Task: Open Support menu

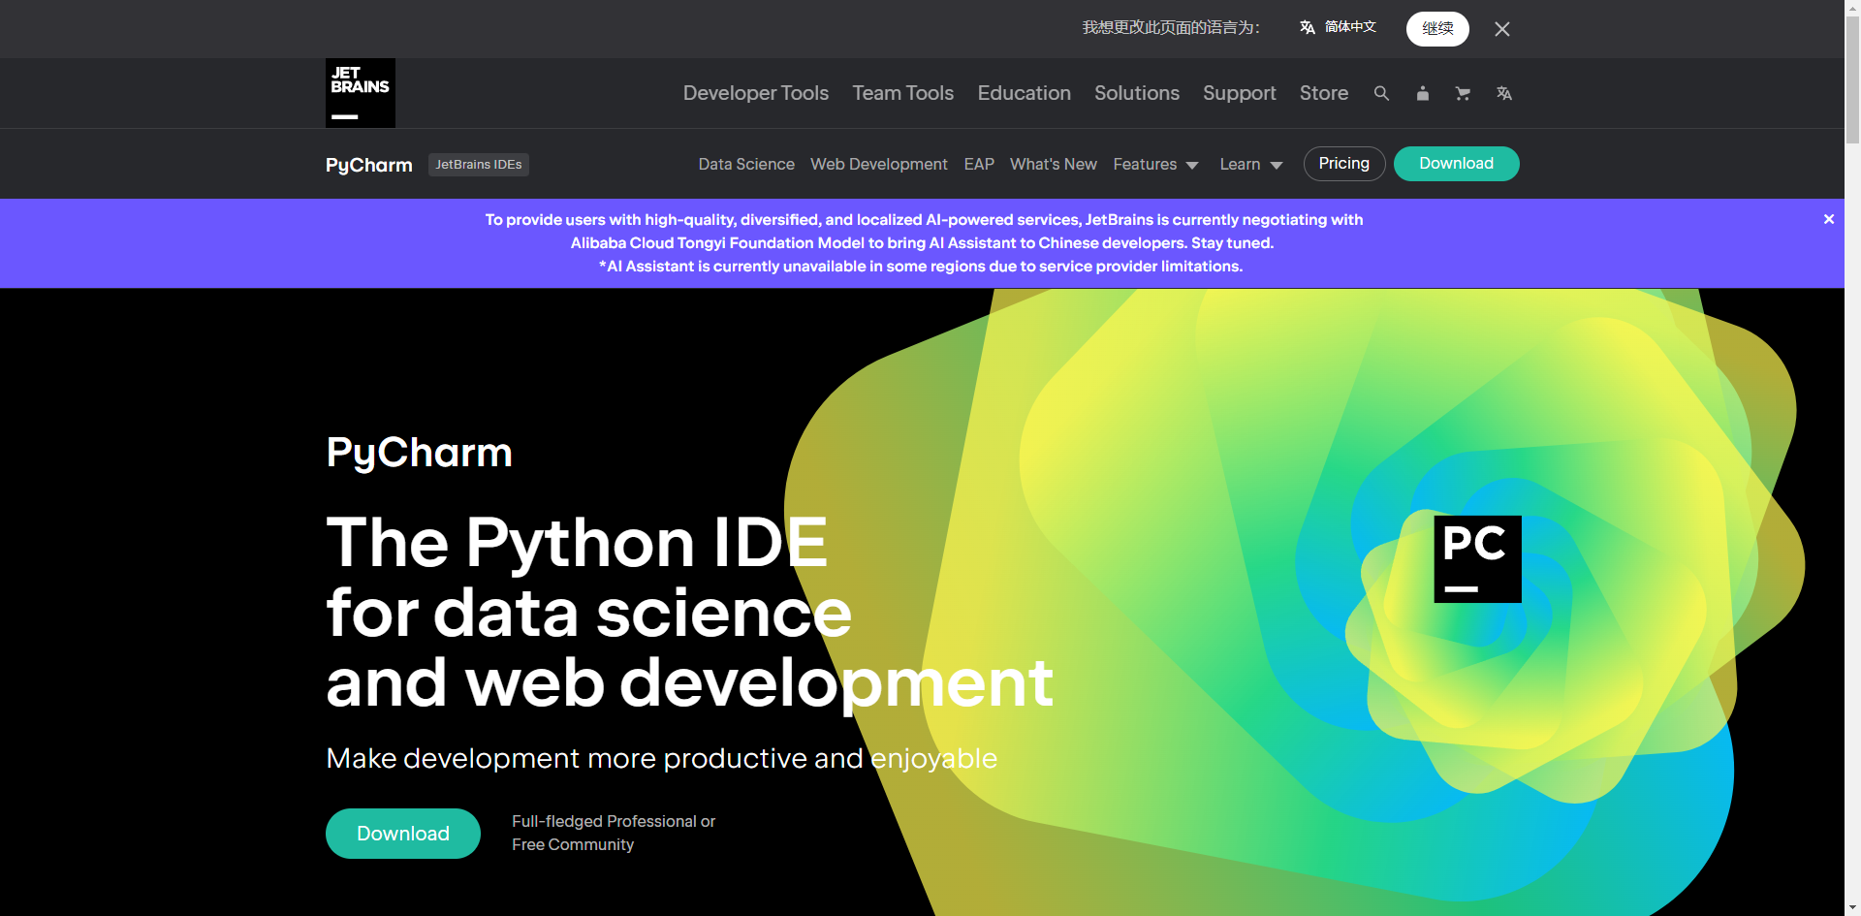Action: (x=1240, y=93)
